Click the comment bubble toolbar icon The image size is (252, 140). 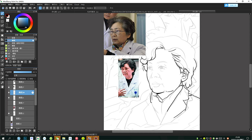[10, 8]
